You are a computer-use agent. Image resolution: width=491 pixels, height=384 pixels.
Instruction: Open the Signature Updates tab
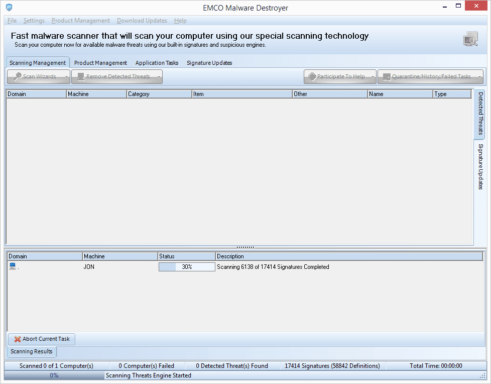pos(209,63)
